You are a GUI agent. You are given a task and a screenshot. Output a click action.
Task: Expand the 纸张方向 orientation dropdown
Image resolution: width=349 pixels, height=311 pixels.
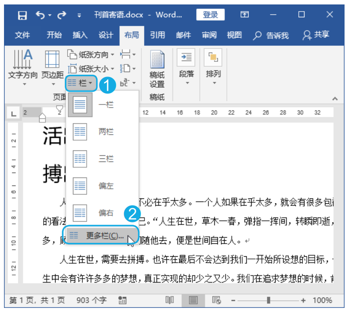coord(91,54)
